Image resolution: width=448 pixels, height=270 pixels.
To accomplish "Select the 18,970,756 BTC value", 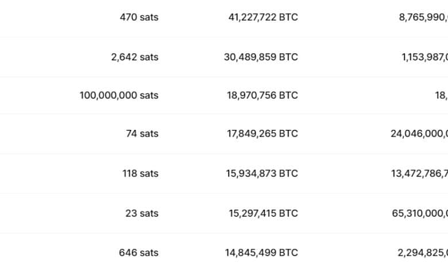I will pyautogui.click(x=262, y=95).
